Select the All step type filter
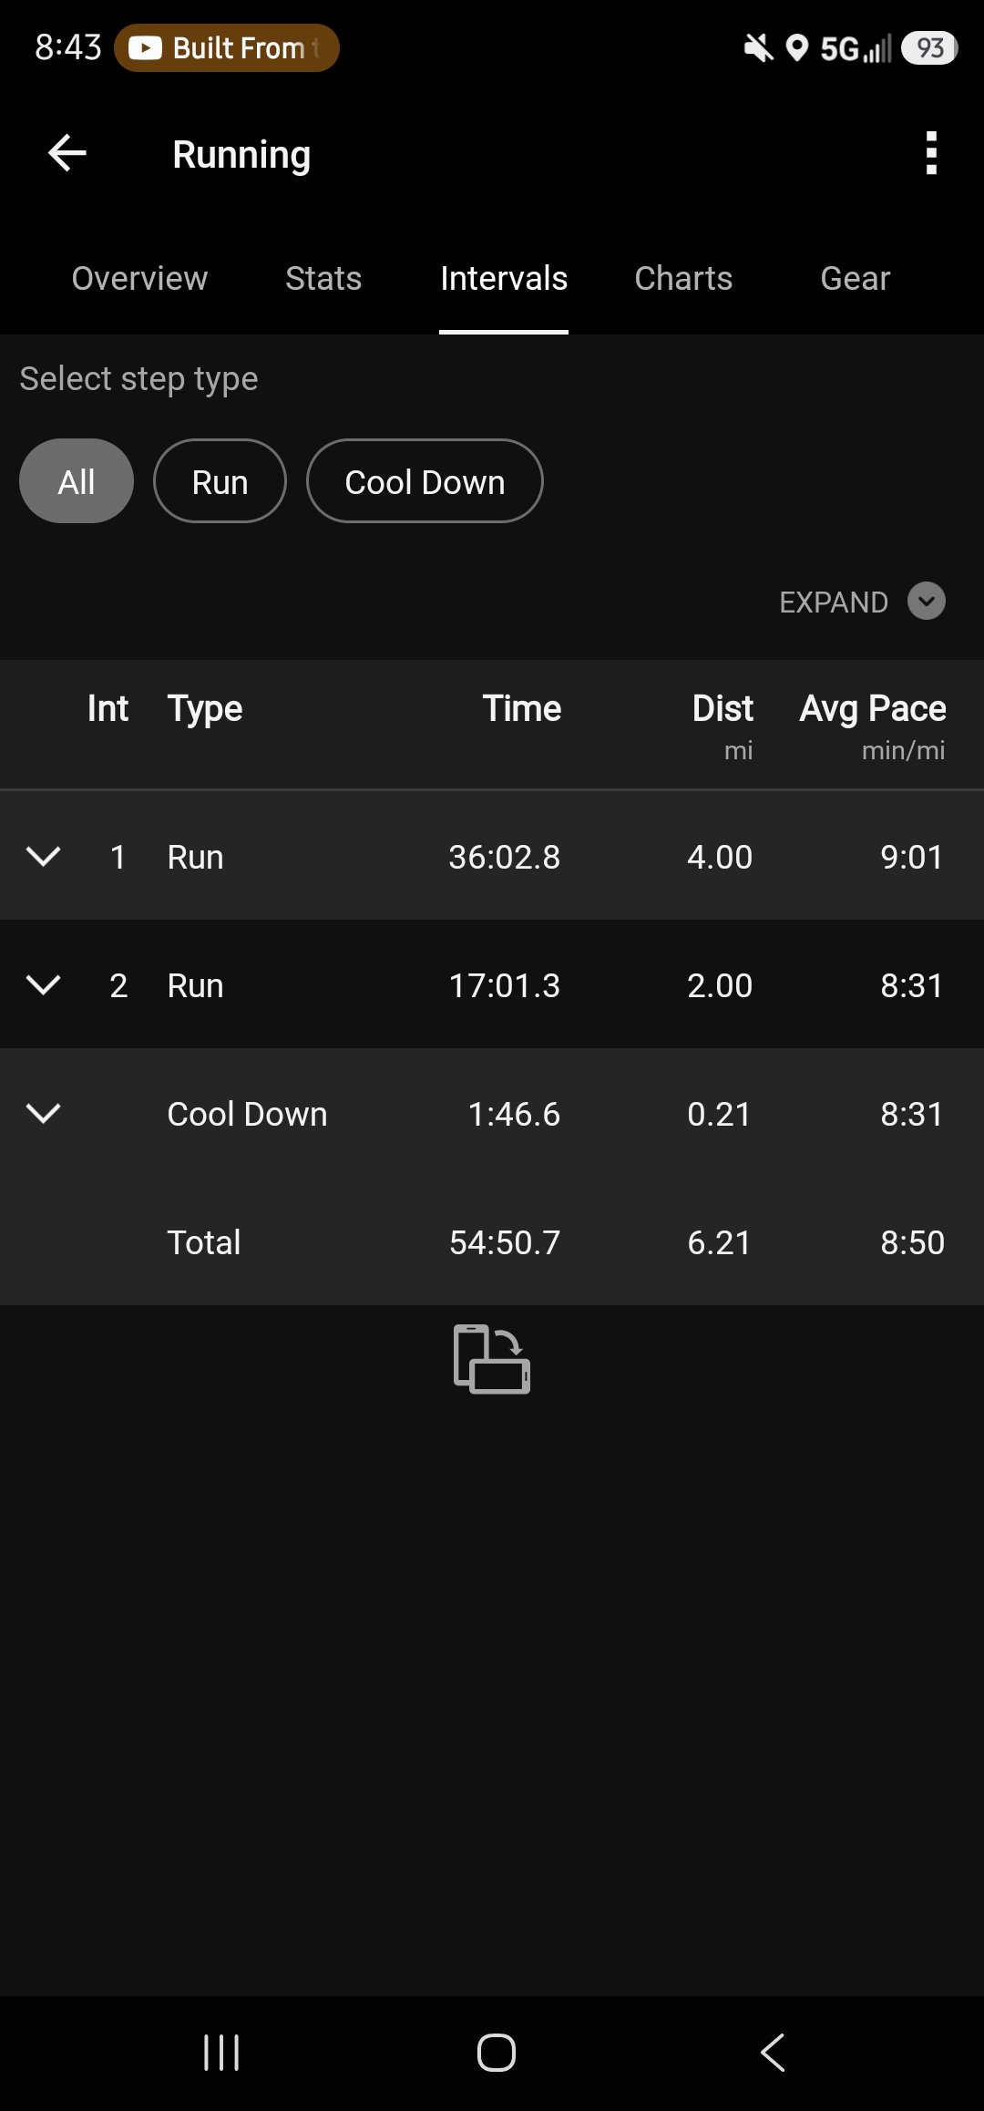 click(x=77, y=481)
